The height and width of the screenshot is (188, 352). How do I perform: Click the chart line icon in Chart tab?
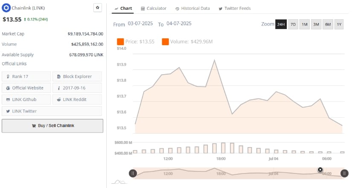(116, 9)
